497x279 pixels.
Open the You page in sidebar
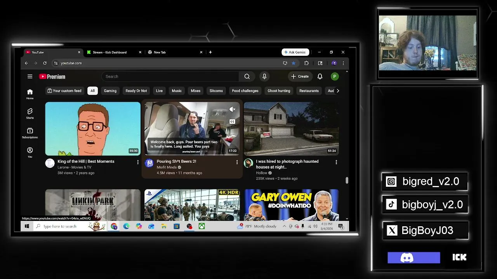coord(30,152)
